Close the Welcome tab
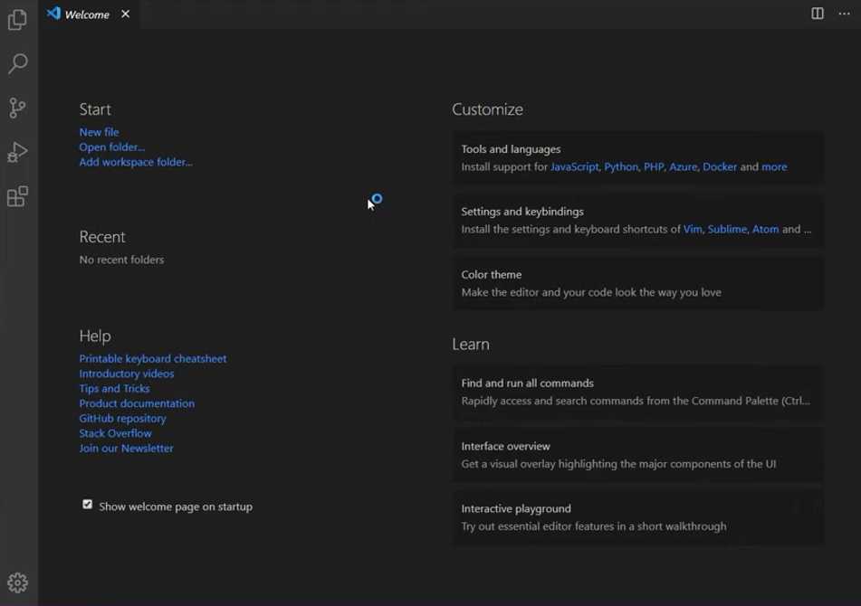This screenshot has height=606, width=861. coord(126,14)
